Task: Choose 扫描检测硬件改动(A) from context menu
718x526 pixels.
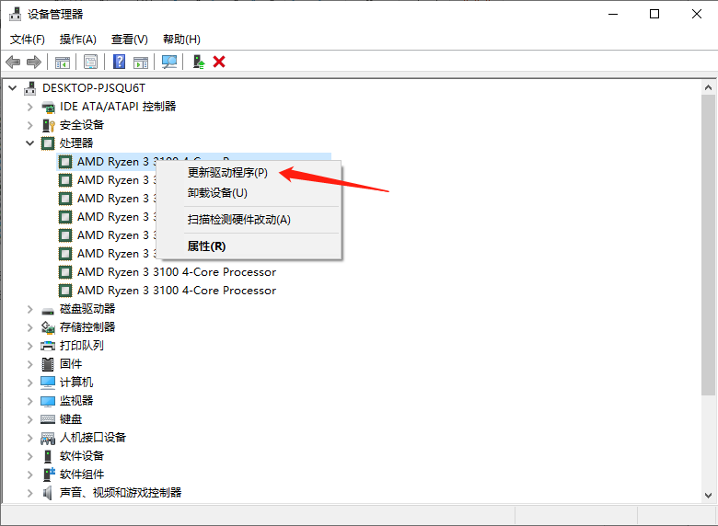Action: 239,220
